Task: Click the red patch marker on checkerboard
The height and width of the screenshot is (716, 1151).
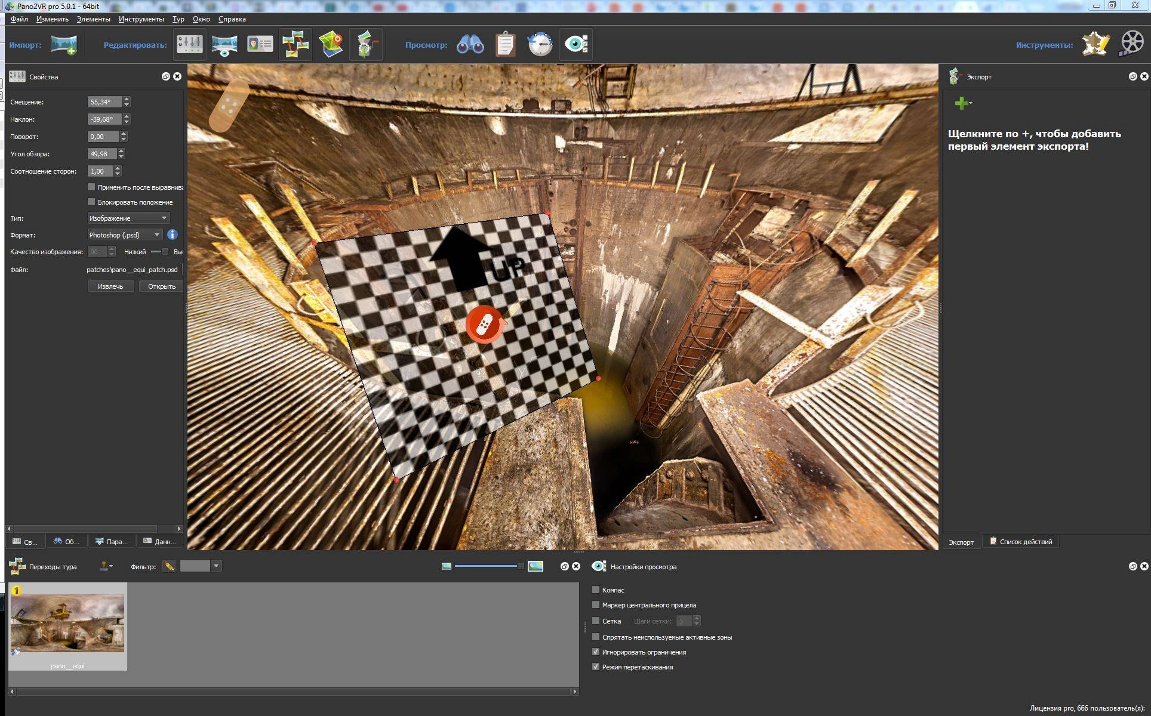Action: point(484,325)
